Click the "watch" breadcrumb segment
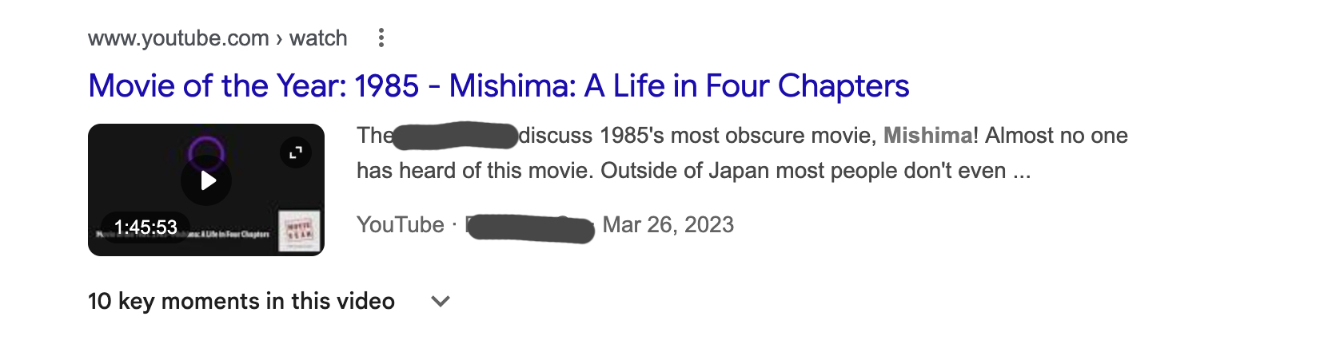The width and height of the screenshot is (1332, 340). coord(318,38)
